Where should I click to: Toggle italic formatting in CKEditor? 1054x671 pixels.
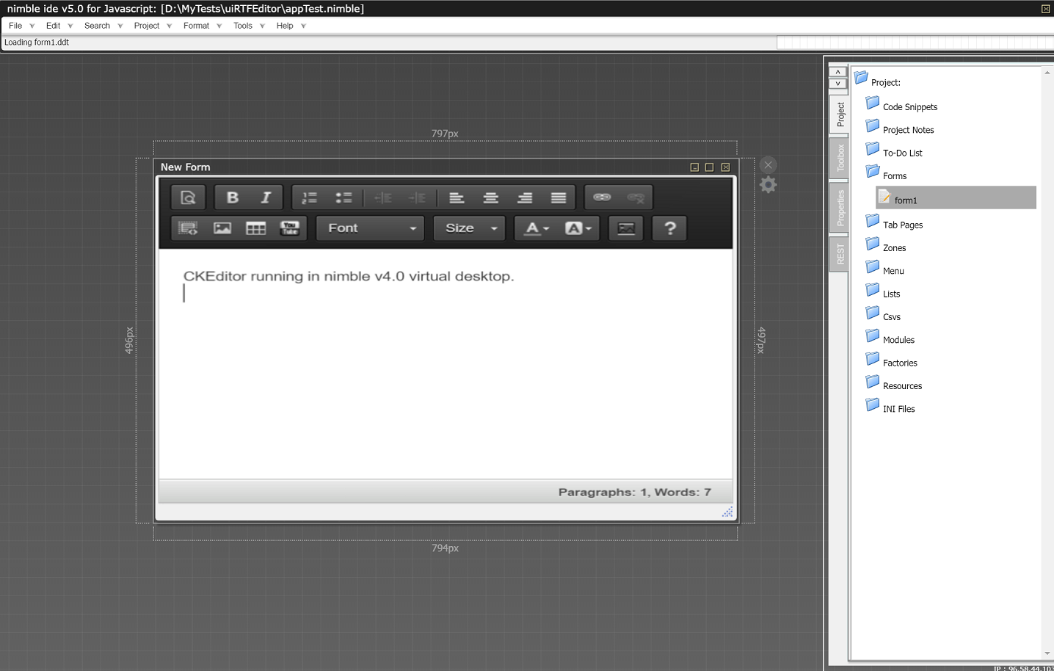[x=266, y=197]
